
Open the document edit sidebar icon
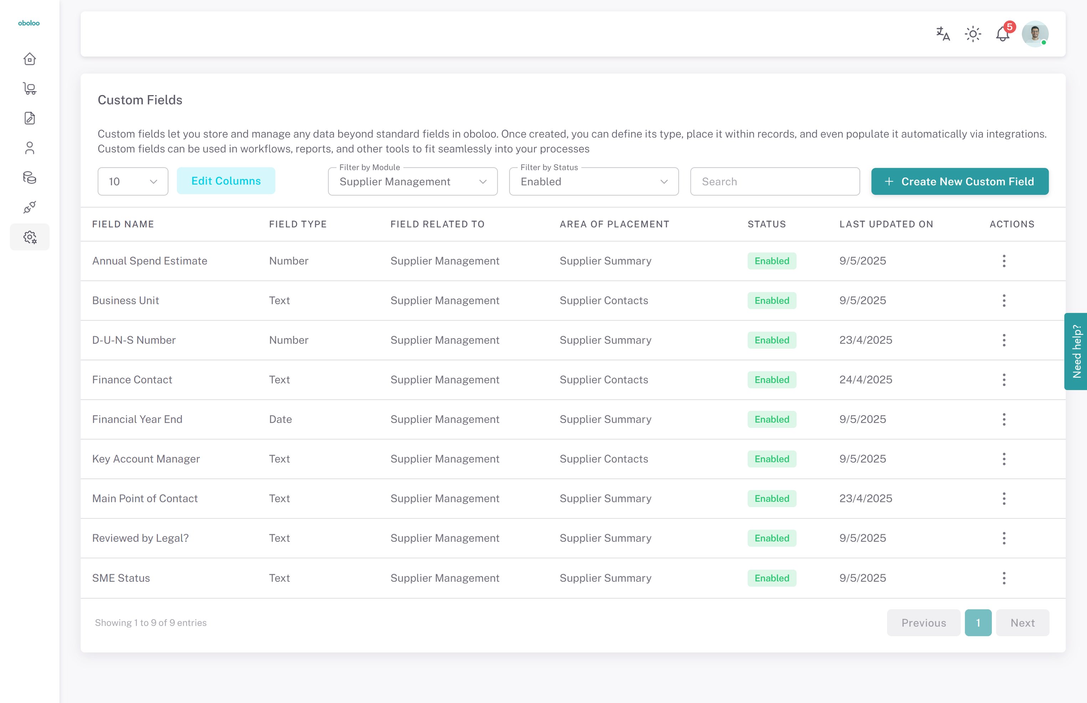pos(30,118)
